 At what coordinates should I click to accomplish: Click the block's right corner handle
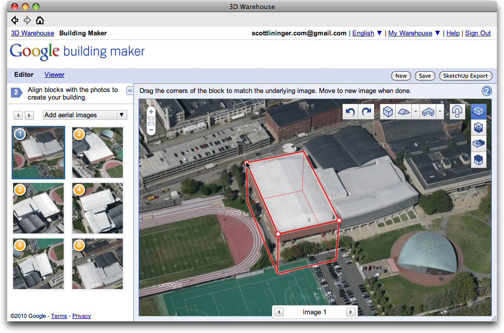tap(339, 220)
